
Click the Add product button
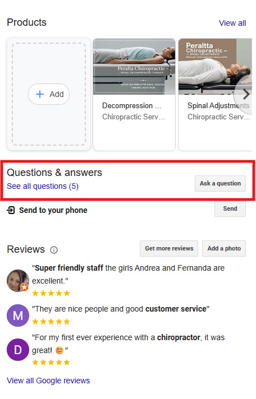49,94
